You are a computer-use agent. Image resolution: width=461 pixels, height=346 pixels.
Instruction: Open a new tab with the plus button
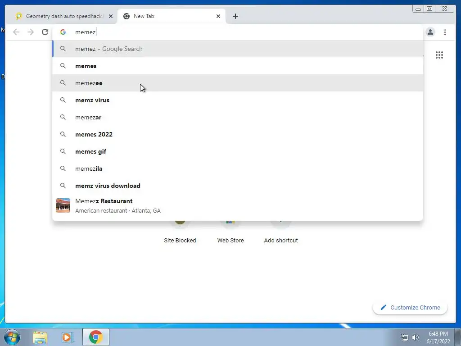[x=235, y=16]
